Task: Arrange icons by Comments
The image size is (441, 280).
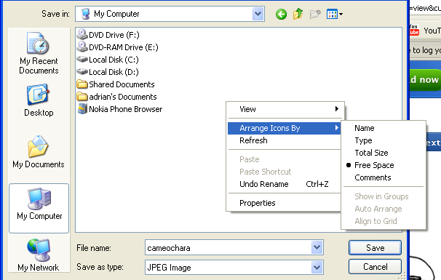Action: (384, 177)
